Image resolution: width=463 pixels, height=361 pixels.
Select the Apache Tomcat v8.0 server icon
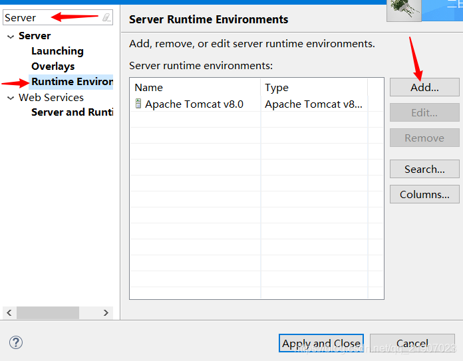(x=138, y=104)
